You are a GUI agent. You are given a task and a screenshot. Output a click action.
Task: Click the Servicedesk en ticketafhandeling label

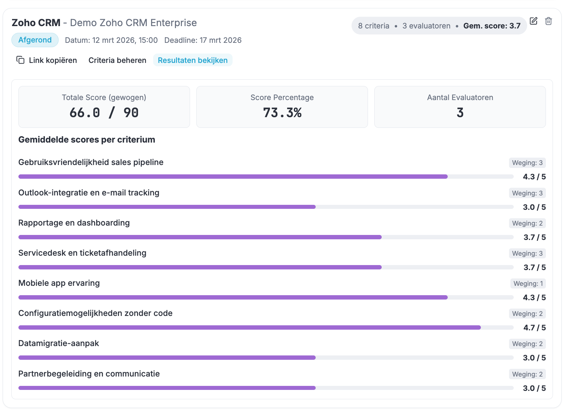point(82,253)
